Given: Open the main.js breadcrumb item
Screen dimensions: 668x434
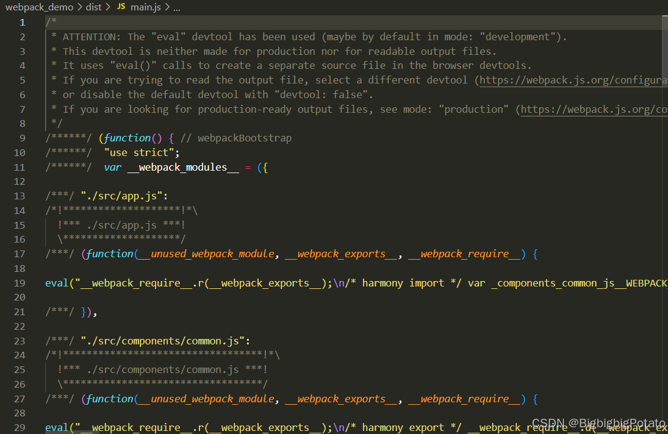Looking at the screenshot, I should pyautogui.click(x=146, y=7).
